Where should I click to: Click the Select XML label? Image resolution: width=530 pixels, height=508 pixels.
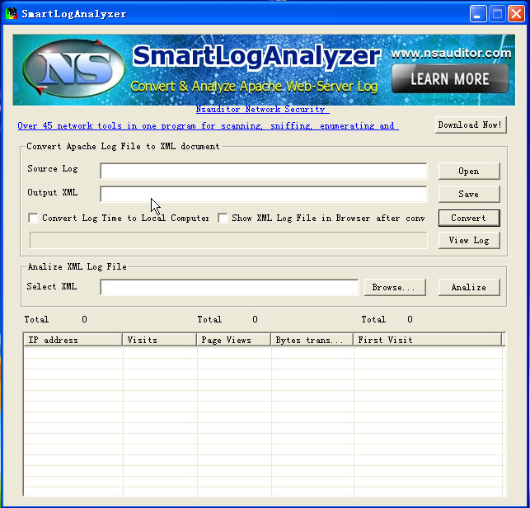pos(52,286)
